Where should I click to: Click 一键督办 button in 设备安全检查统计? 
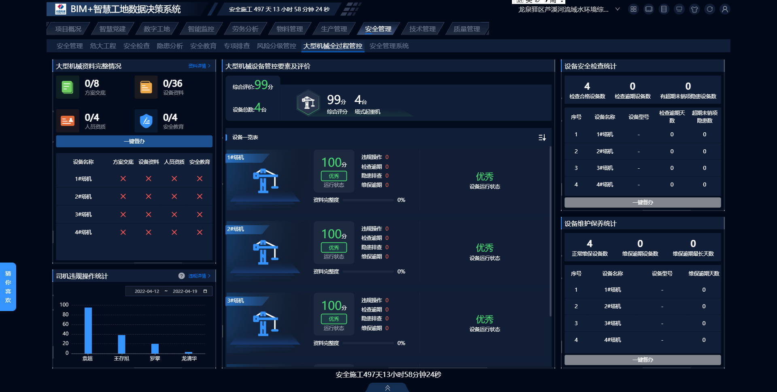pyautogui.click(x=642, y=202)
